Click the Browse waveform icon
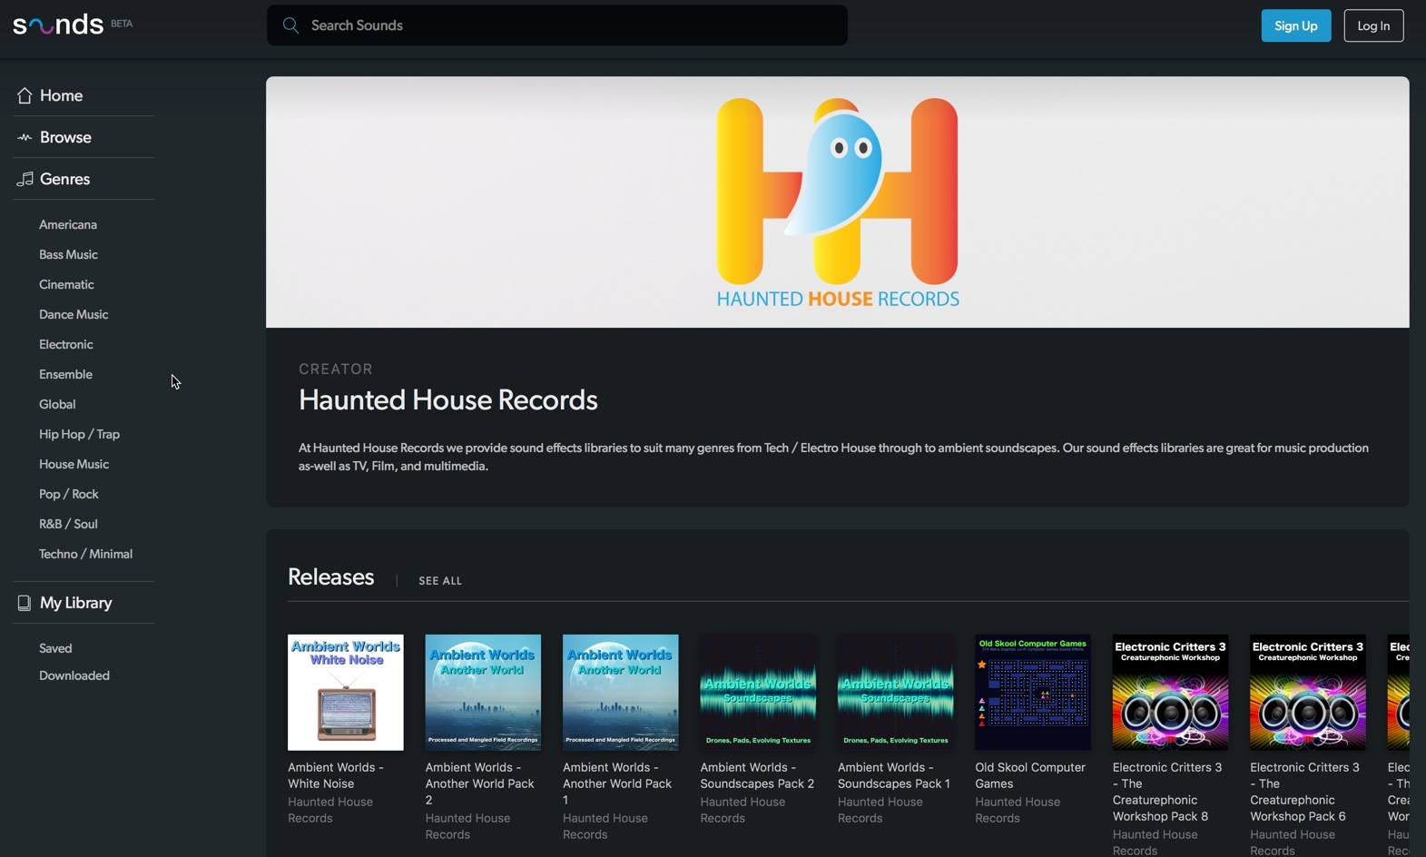Image resolution: width=1426 pixels, height=857 pixels. coord(25,137)
